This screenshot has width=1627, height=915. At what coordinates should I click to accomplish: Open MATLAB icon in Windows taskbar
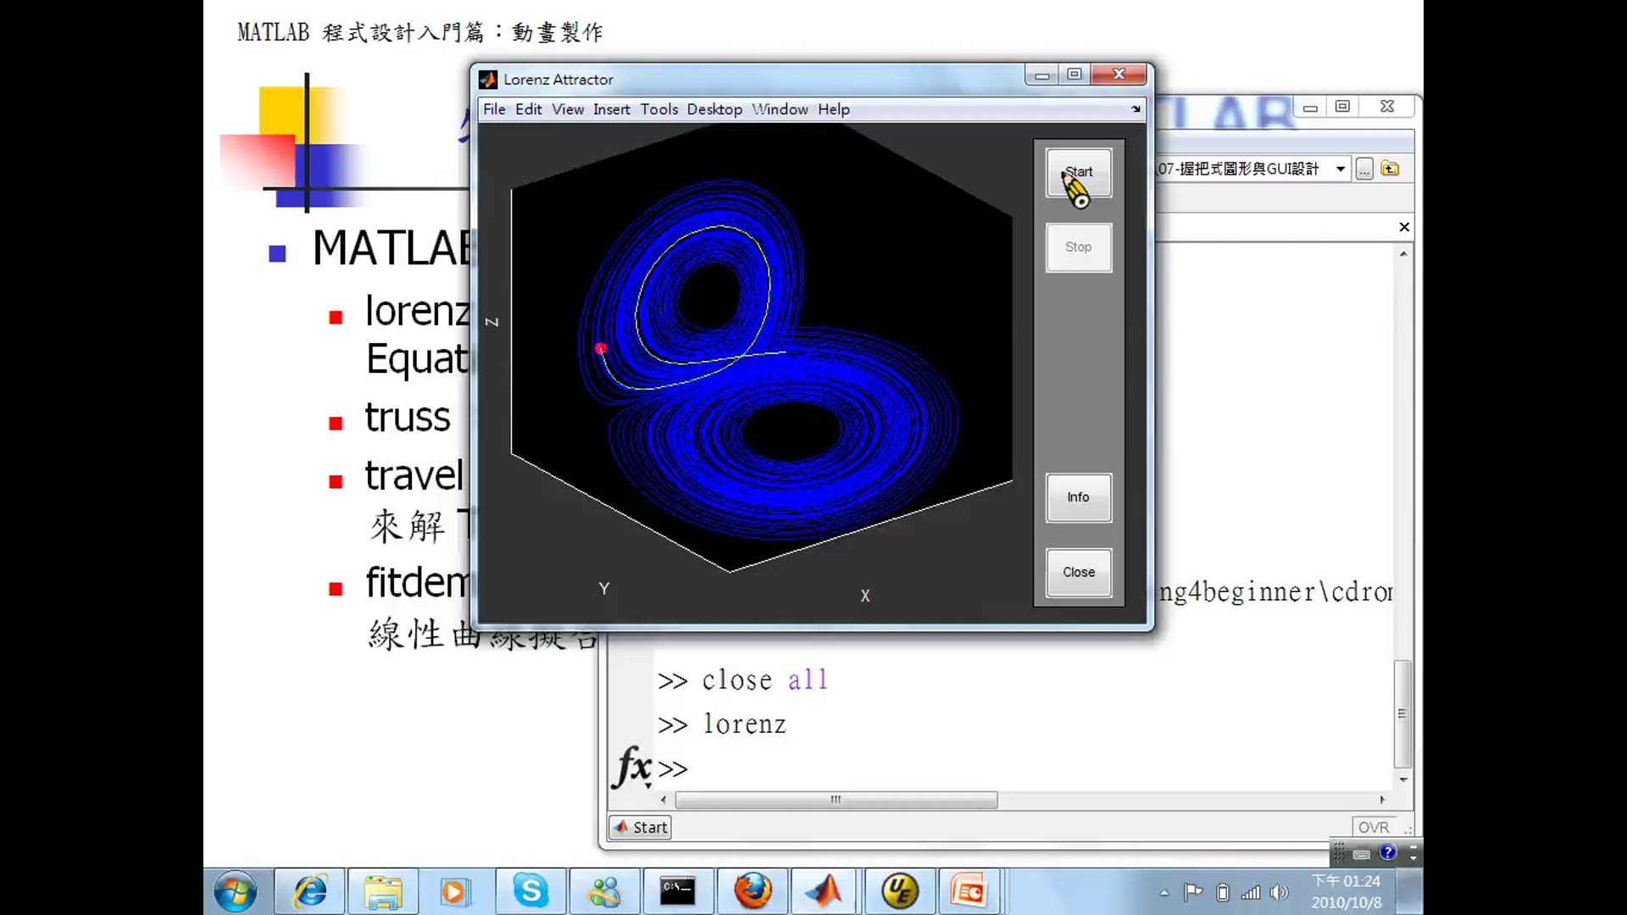[x=823, y=891]
